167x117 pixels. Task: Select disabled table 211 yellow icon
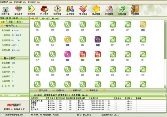[67, 39]
